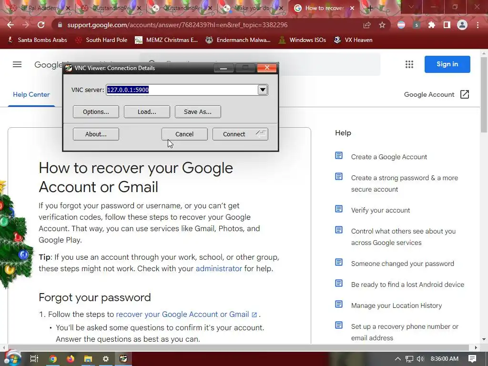Open the Extensions puzzle icon
This screenshot has height=366, width=488.
[x=432, y=25]
